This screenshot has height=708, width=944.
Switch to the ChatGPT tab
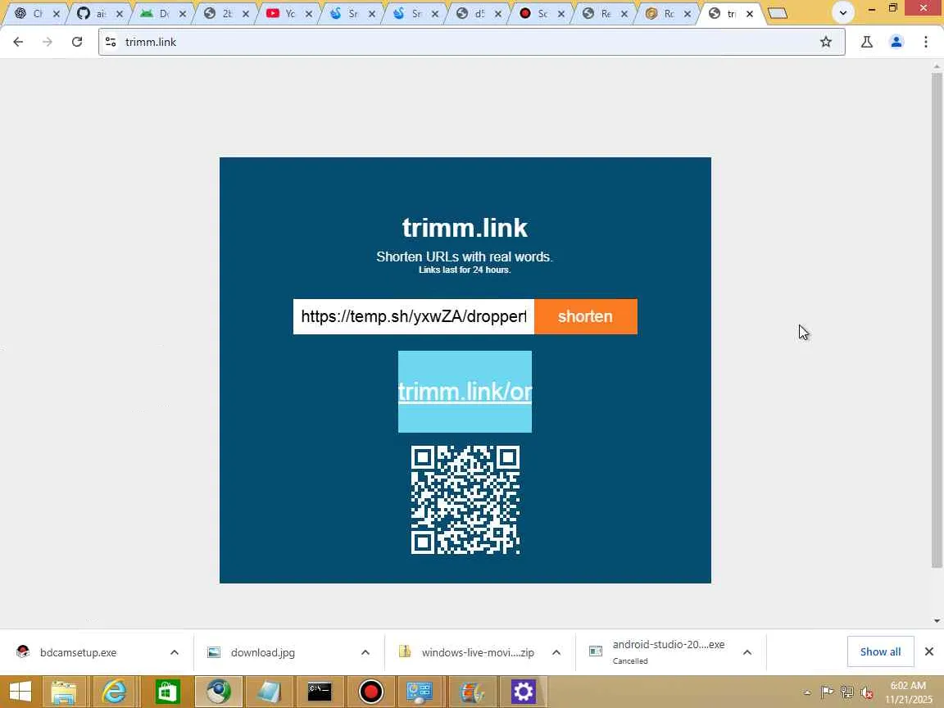pos(30,13)
